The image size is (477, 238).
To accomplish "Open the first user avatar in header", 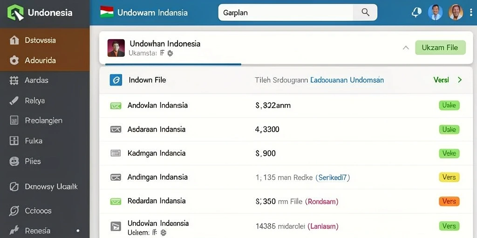I will [435, 13].
